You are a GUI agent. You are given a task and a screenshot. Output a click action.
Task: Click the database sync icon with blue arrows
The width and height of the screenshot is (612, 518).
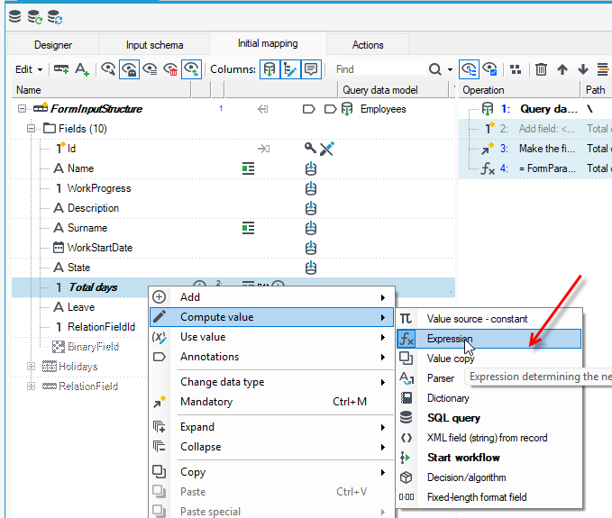pos(55,17)
